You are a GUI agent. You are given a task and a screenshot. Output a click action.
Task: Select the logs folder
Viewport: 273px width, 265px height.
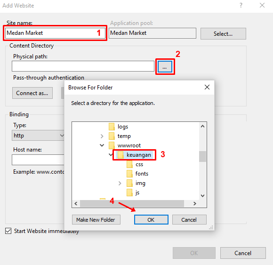click(x=123, y=127)
